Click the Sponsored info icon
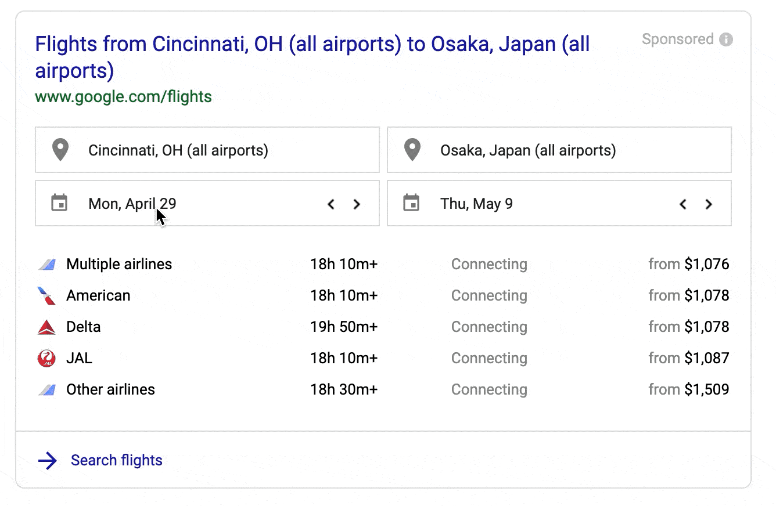This screenshot has width=776, height=506. coord(726,39)
